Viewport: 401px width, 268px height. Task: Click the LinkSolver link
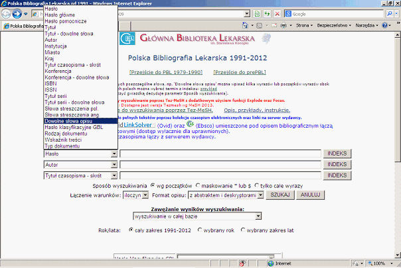coord(138,125)
